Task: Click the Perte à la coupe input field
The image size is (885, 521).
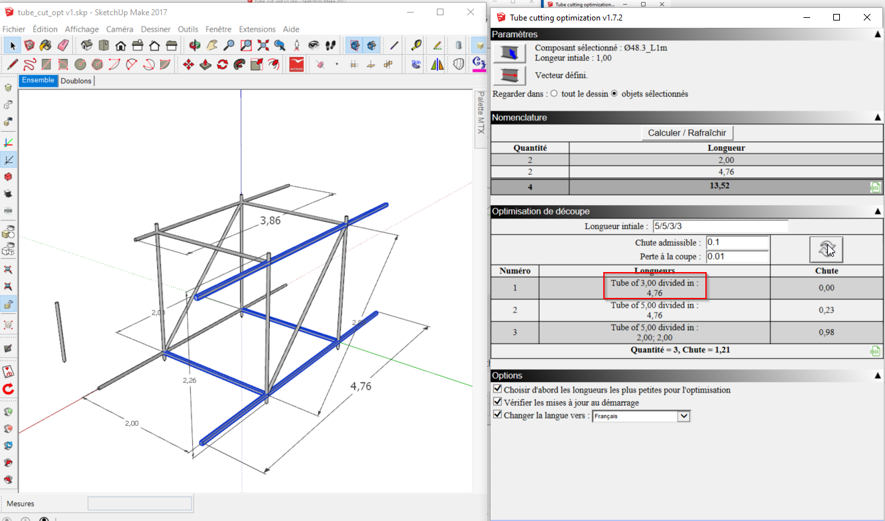Action: point(738,256)
